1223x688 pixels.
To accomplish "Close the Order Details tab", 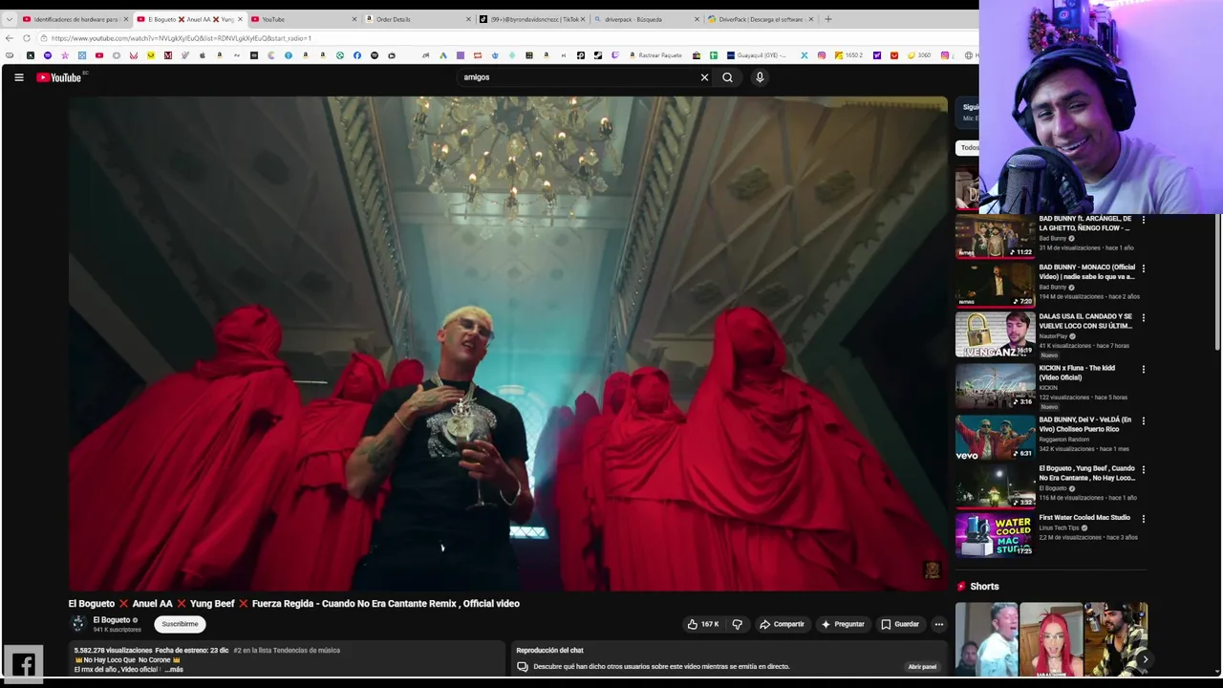I will (468, 19).
